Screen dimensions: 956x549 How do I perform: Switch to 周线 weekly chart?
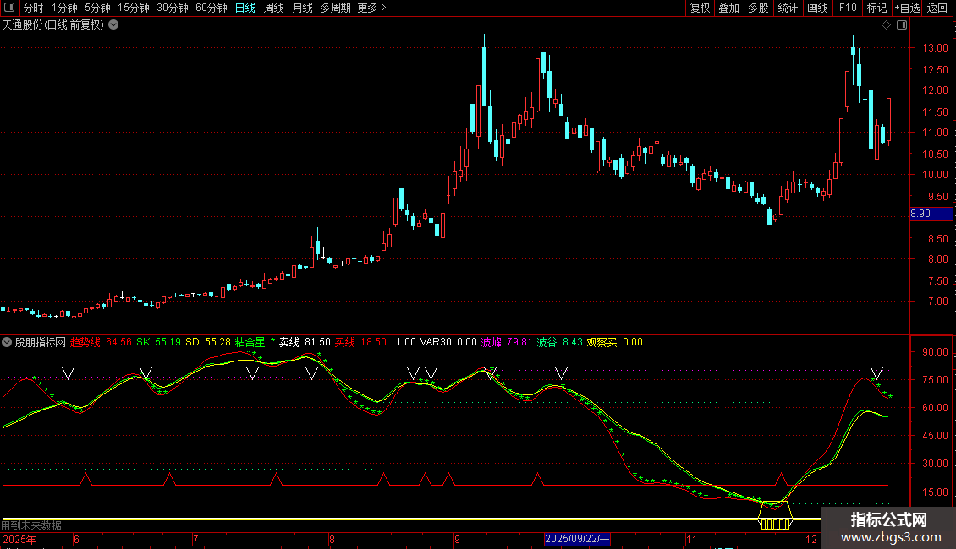(x=274, y=8)
